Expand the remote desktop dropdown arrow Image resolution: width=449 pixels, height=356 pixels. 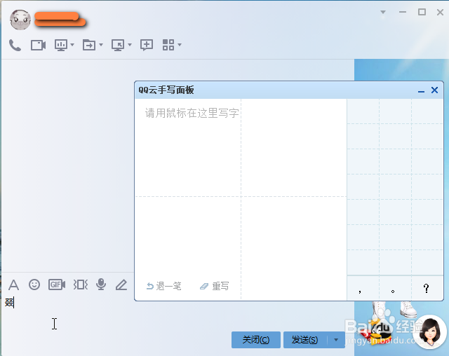click(130, 45)
